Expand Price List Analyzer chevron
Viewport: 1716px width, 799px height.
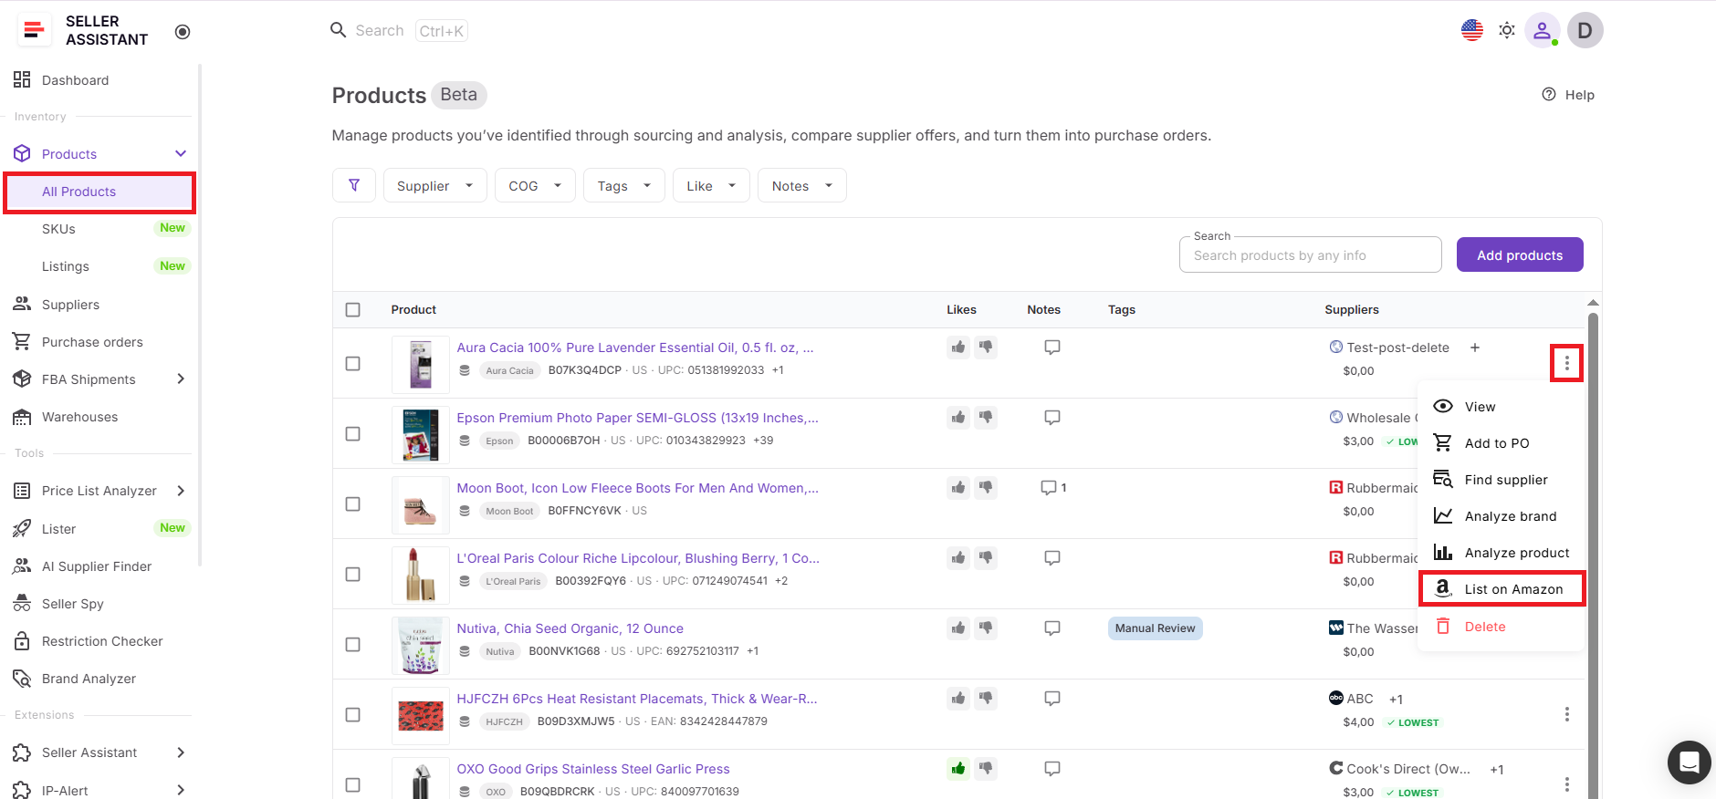click(x=181, y=491)
